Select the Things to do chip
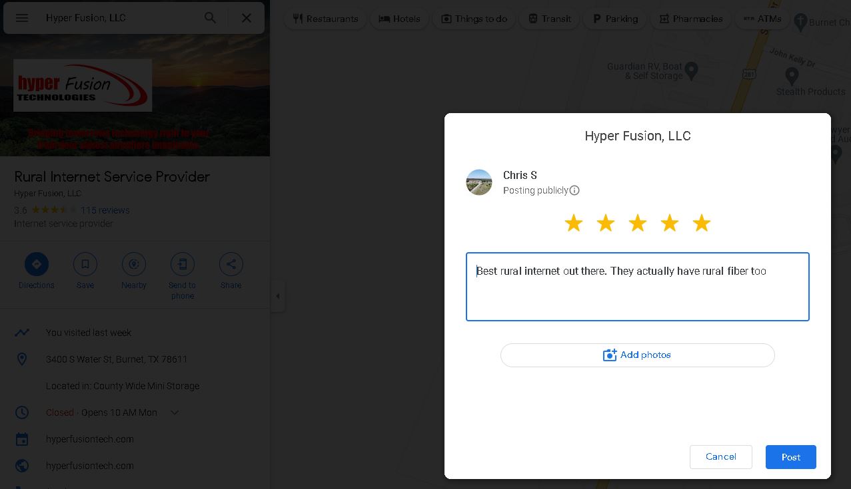Viewport: 851px width, 489px height. pyautogui.click(x=474, y=19)
